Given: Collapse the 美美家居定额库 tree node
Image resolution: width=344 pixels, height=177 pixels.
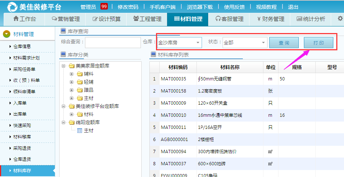Looking at the screenshot, I should click(63, 66).
